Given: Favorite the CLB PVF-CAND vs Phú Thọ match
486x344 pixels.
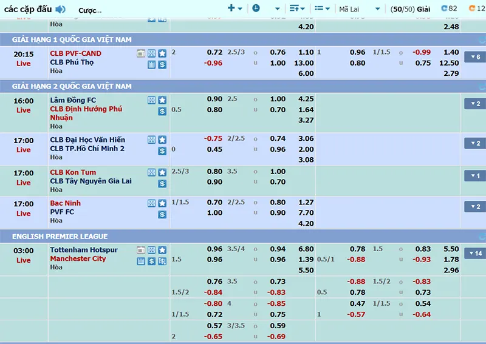Looking at the screenshot, I should pyautogui.click(x=162, y=53).
